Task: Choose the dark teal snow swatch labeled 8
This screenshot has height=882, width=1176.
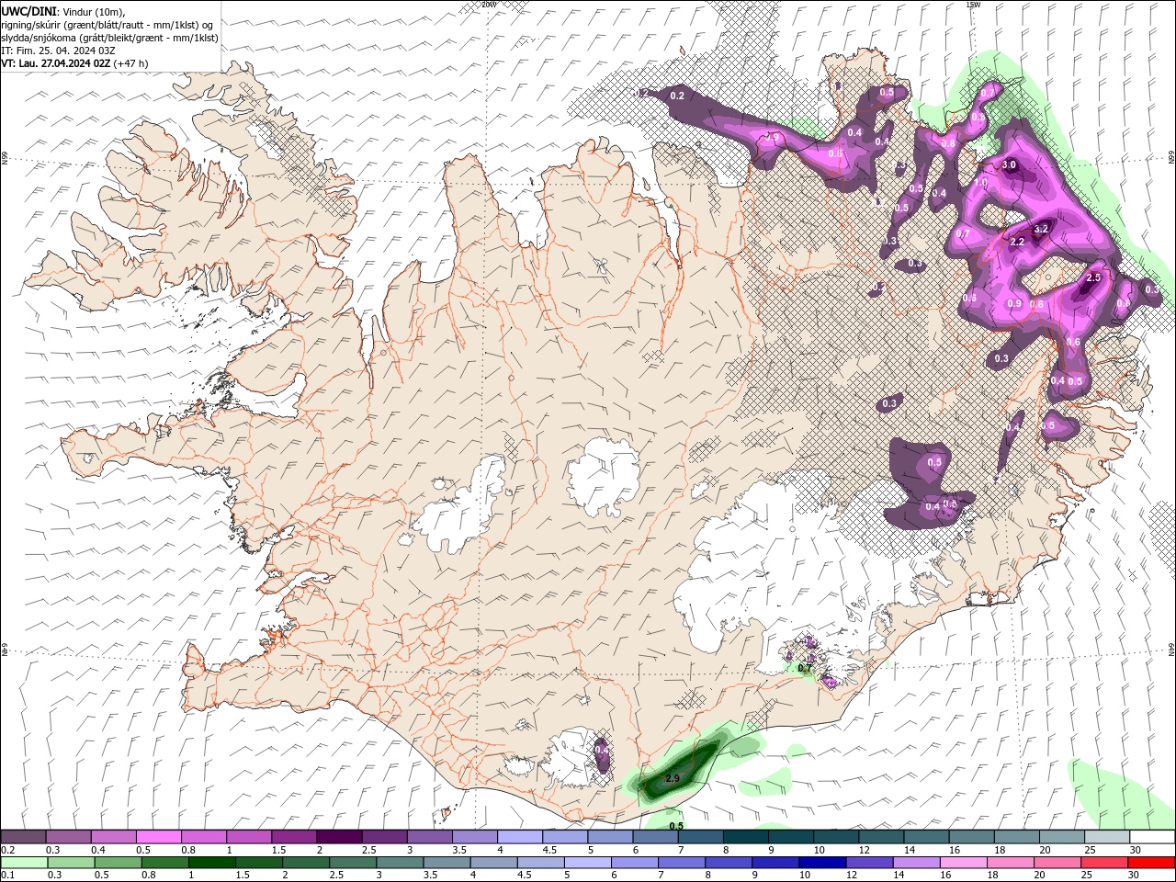Action: coord(744,837)
